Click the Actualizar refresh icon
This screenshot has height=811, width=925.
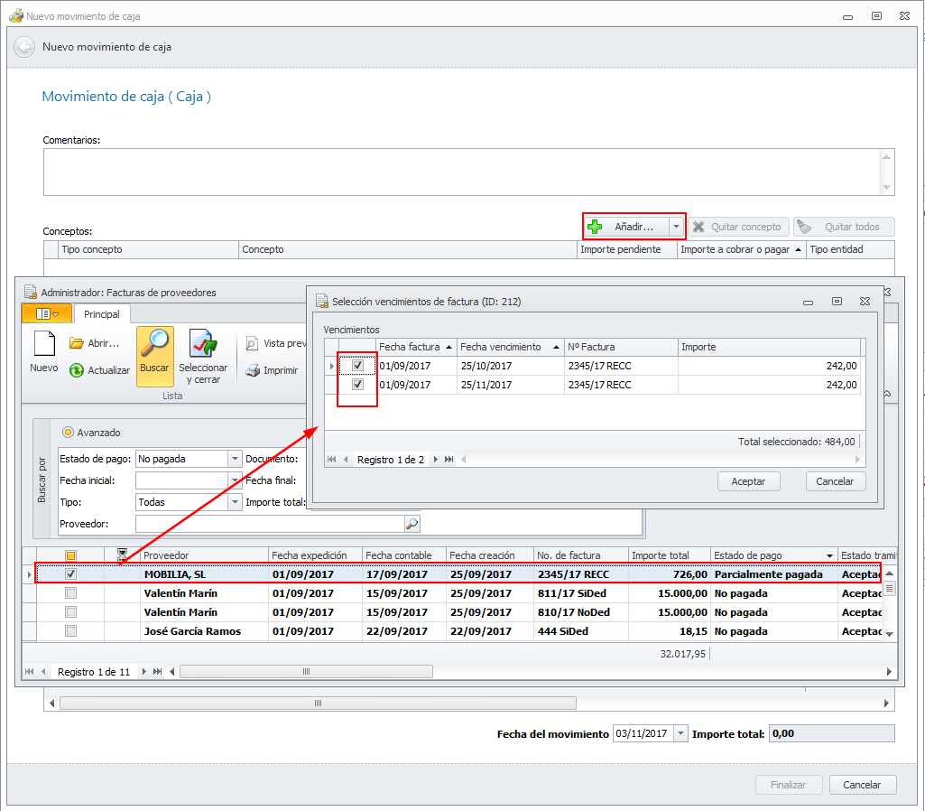pyautogui.click(x=77, y=370)
